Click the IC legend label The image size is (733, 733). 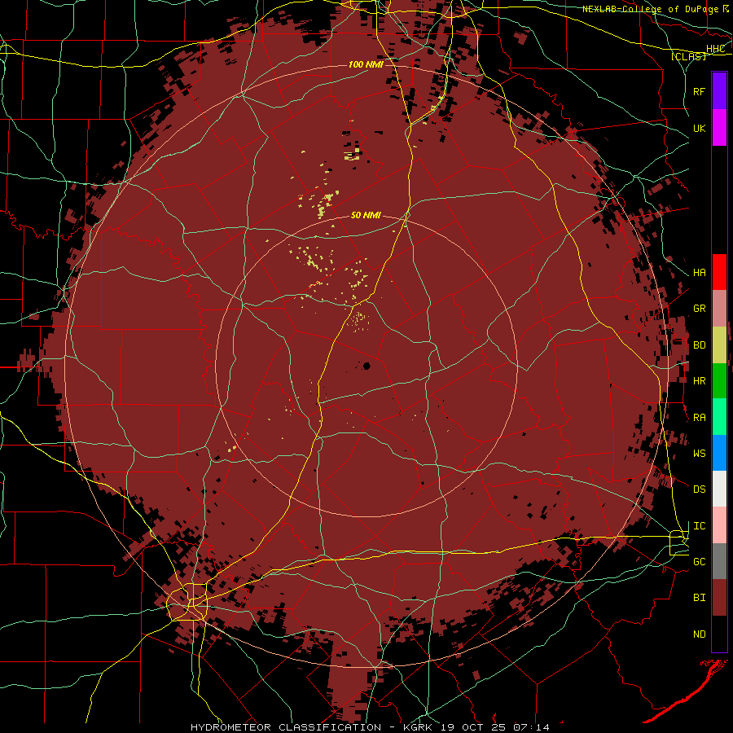[699, 526]
